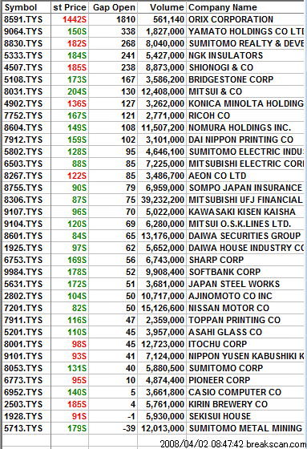The image size is (307, 449).
Task: Click the KIRIN BREWERY CO name
Action: click(228, 404)
